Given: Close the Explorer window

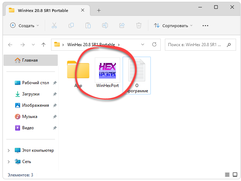Looking at the screenshot, I should (232, 7).
